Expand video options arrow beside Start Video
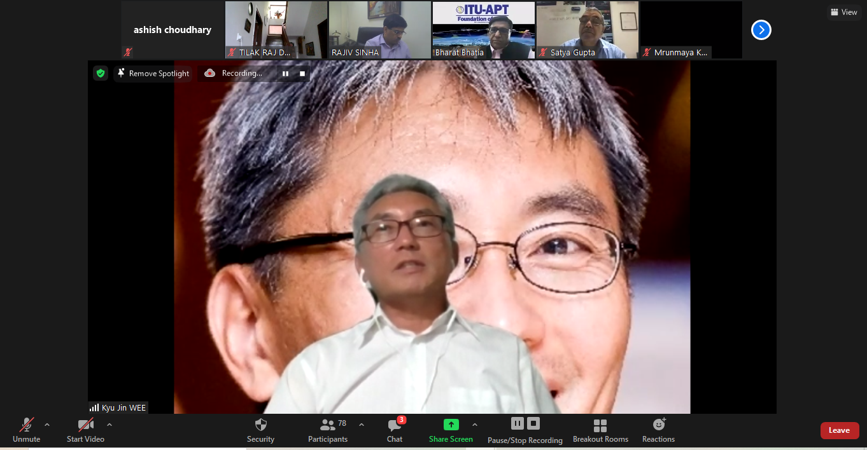 pos(109,425)
